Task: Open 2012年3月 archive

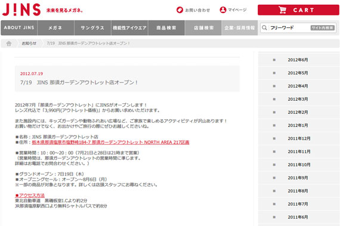Action: (x=298, y=99)
